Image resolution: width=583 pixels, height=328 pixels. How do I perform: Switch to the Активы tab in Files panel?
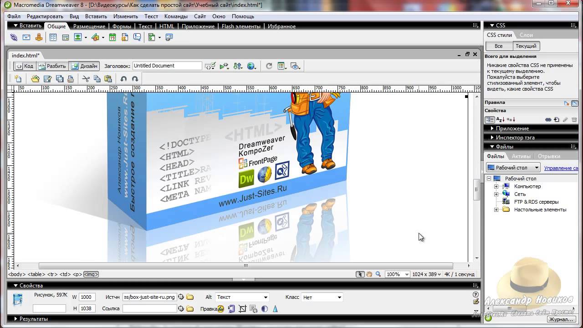(x=521, y=156)
